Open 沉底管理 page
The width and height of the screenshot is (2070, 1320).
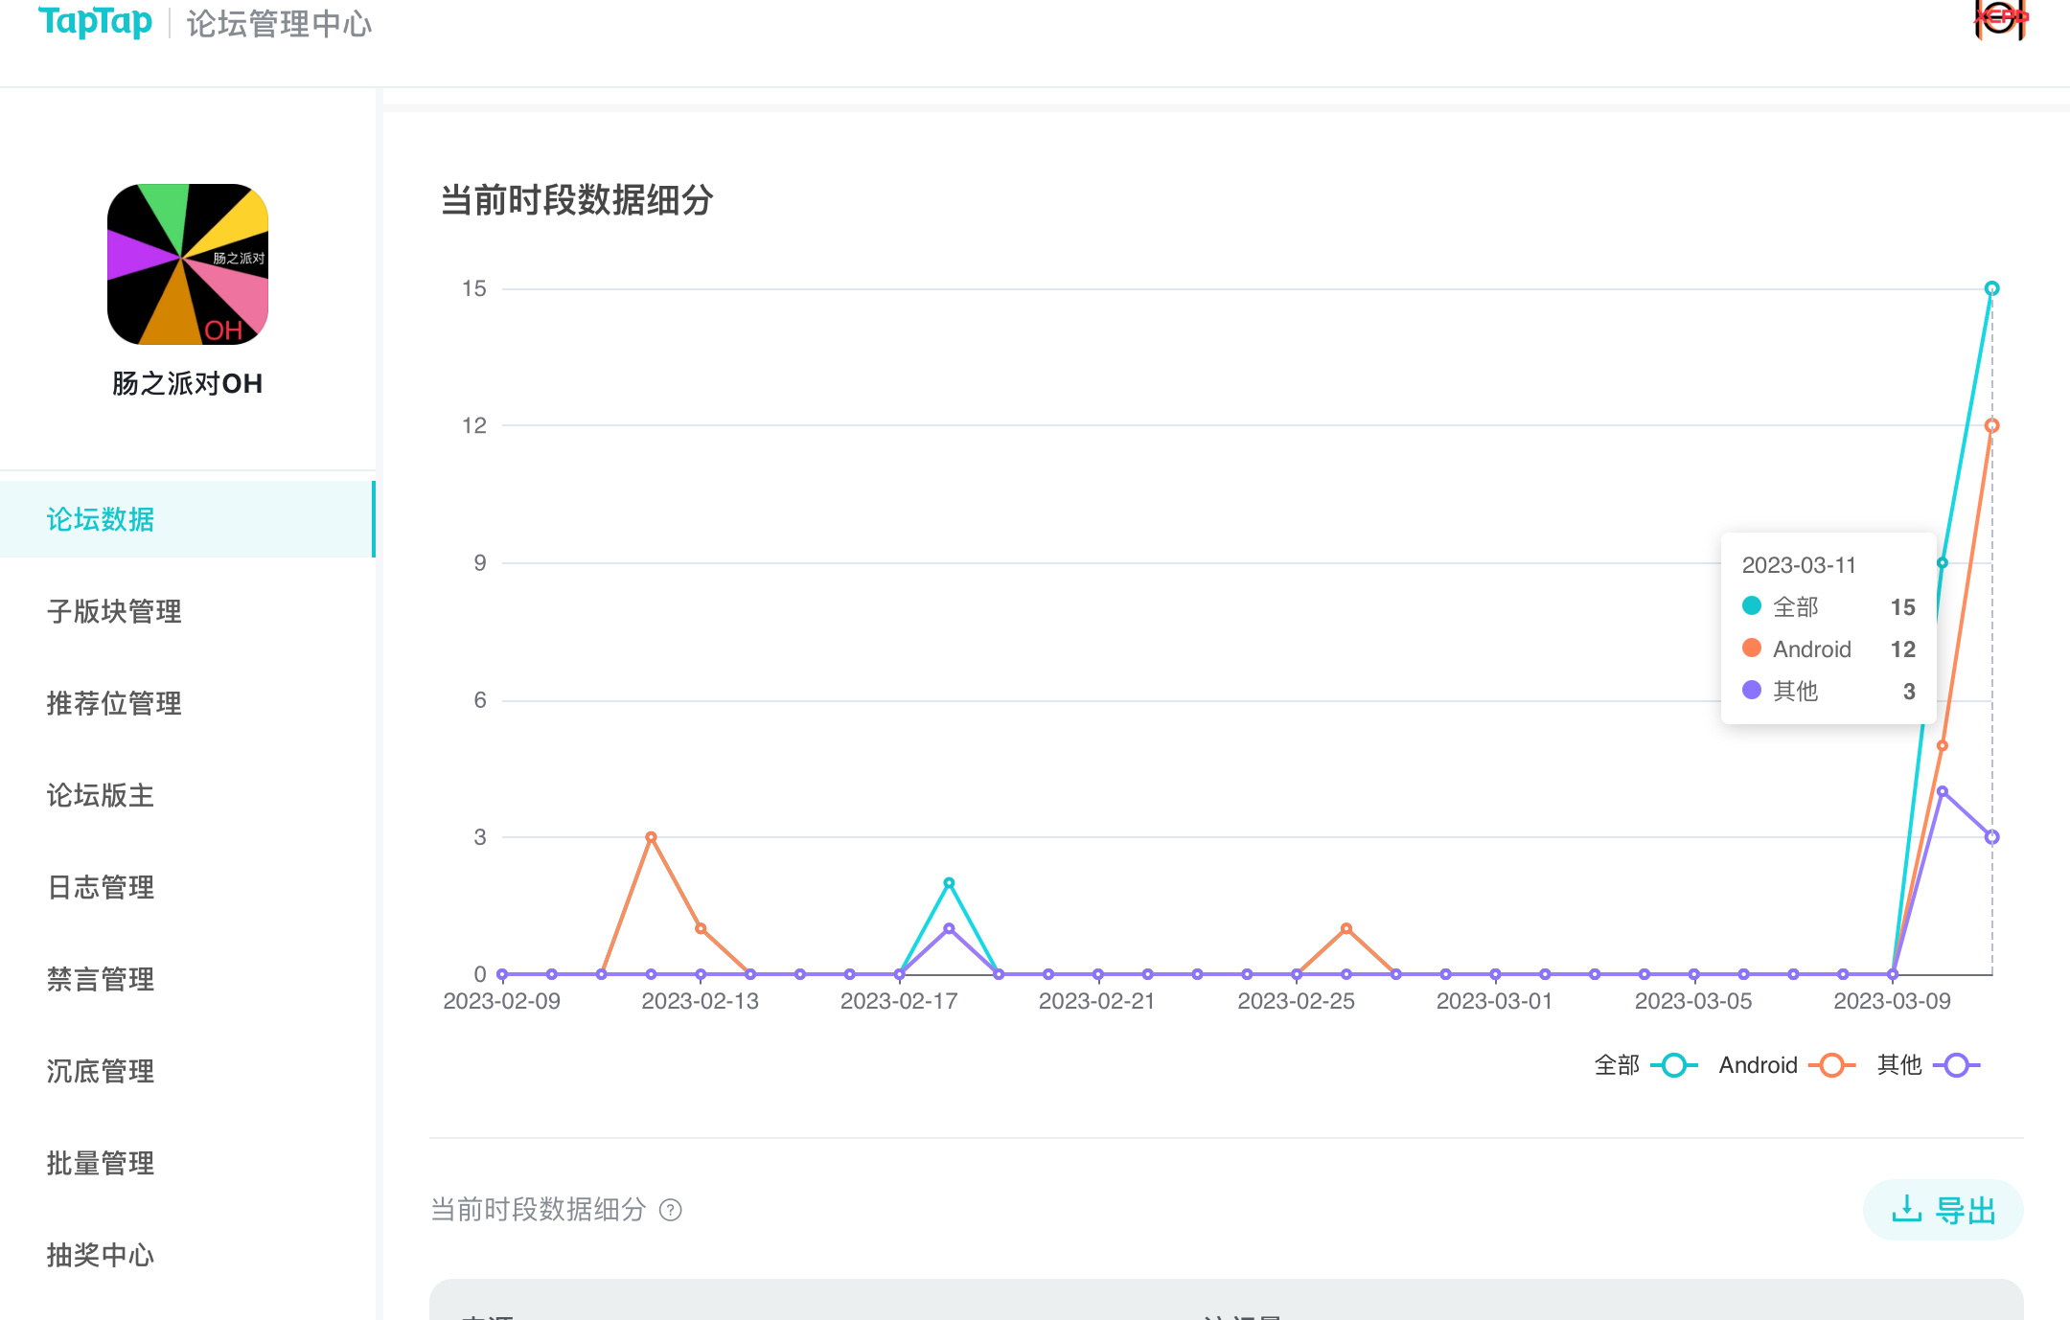pyautogui.click(x=101, y=1071)
